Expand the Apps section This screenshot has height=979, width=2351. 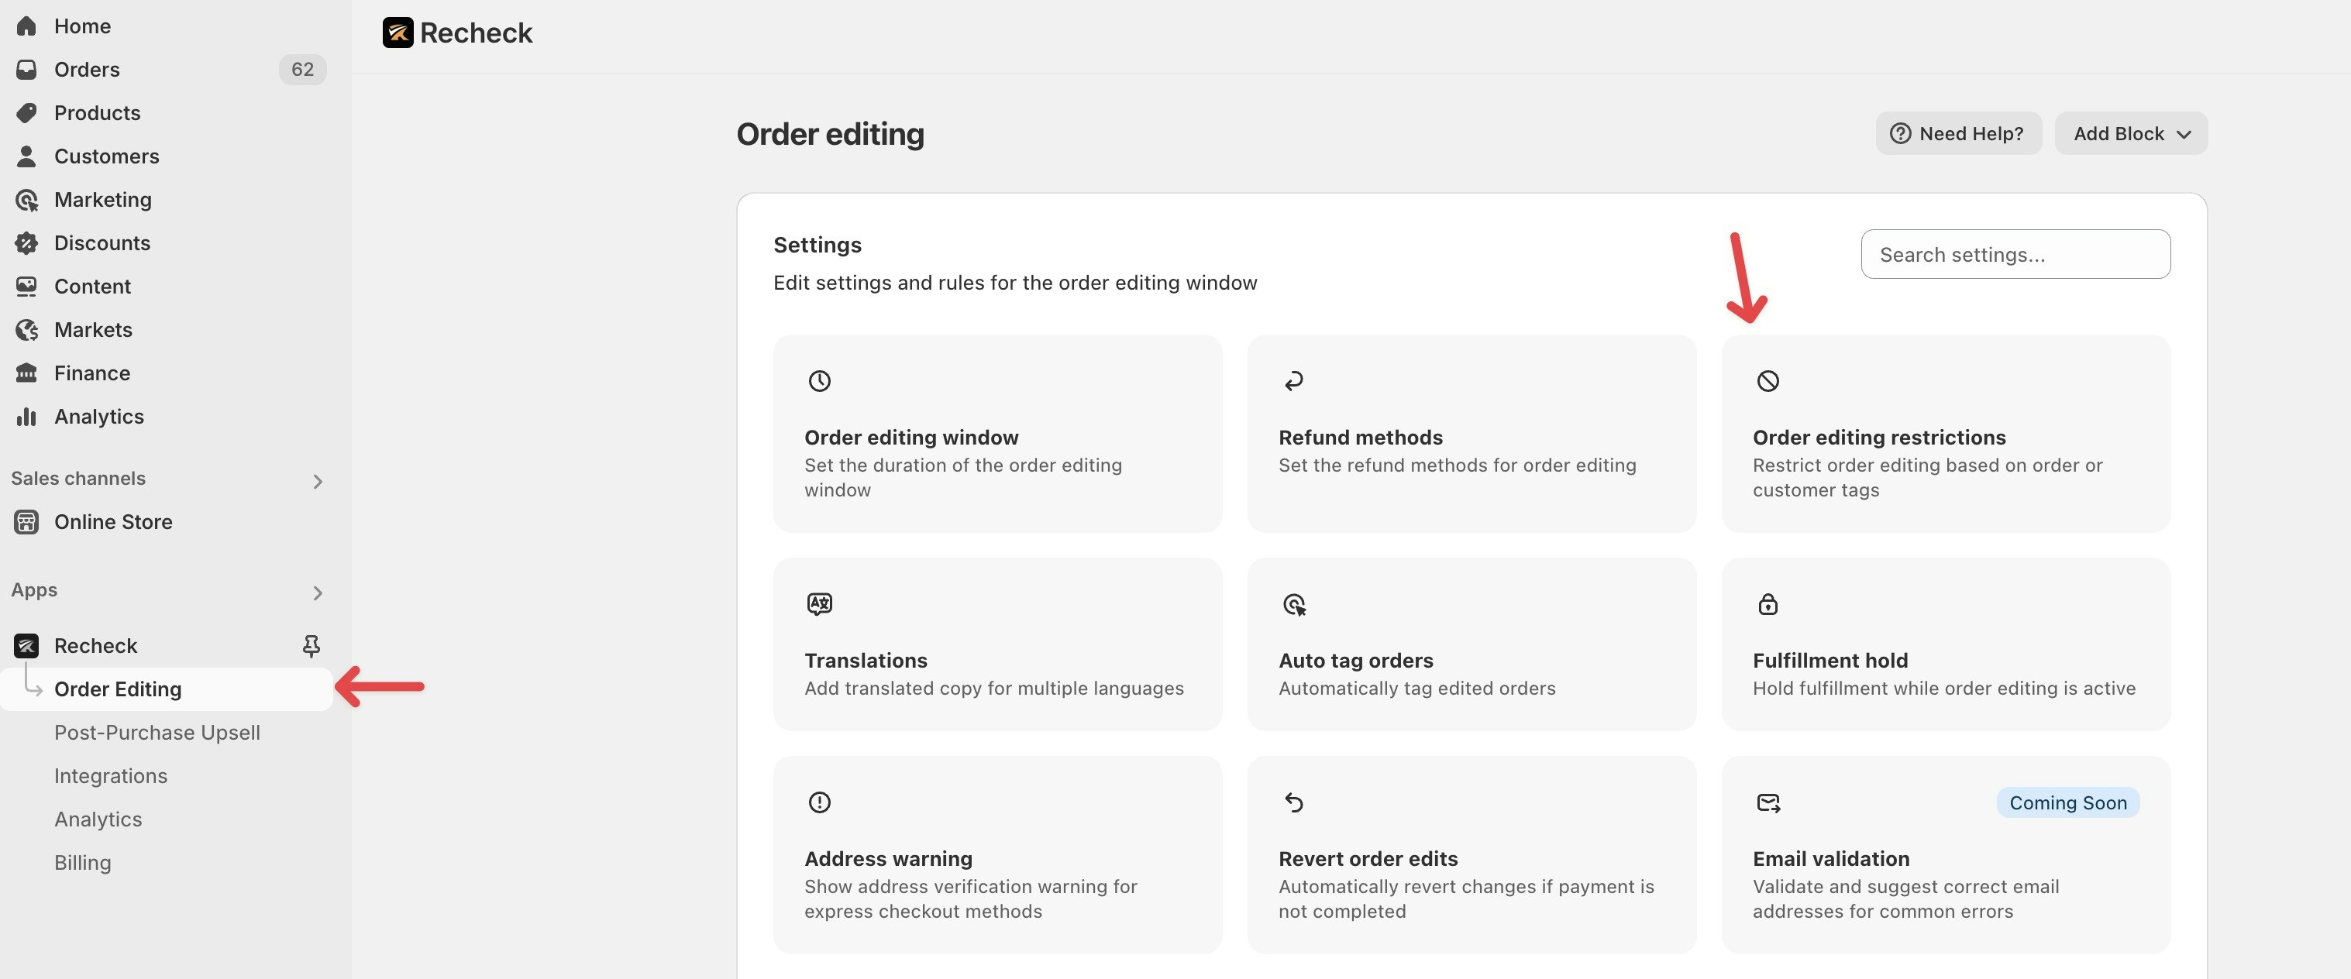click(x=318, y=593)
